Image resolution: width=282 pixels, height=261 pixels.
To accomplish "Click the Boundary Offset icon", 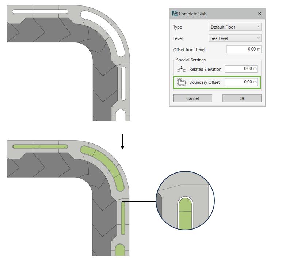I will click(x=181, y=82).
